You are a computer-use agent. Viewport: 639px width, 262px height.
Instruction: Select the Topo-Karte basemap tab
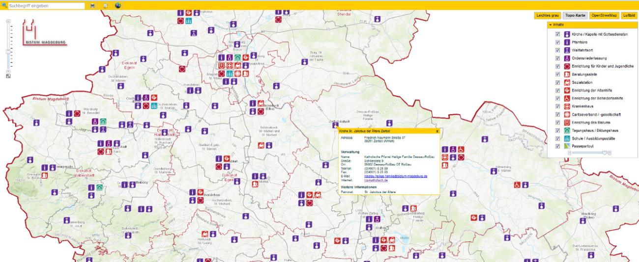[x=575, y=16]
